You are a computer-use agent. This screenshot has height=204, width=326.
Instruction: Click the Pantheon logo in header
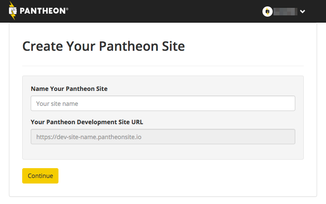[38, 11]
